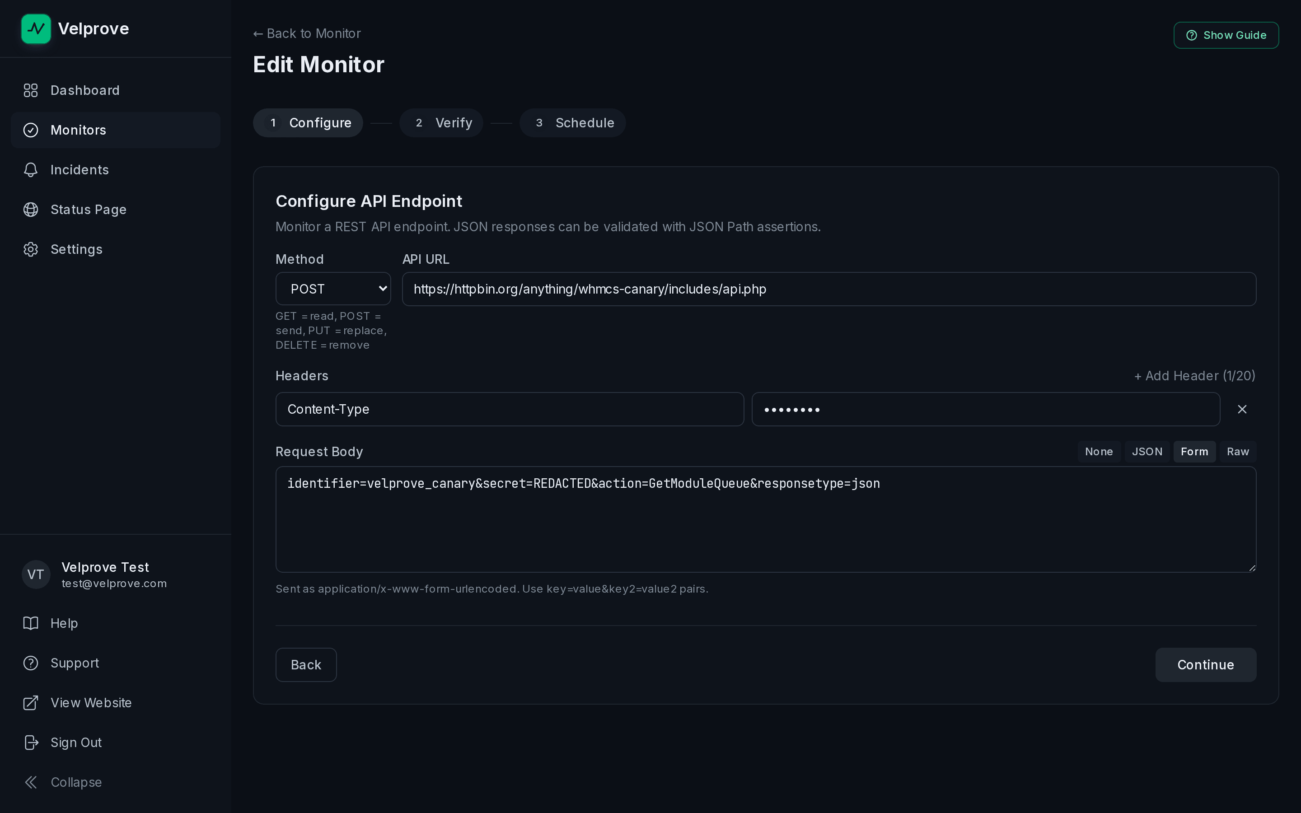Click the Configure API Endpoint heading
Image resolution: width=1301 pixels, height=813 pixels.
click(369, 201)
